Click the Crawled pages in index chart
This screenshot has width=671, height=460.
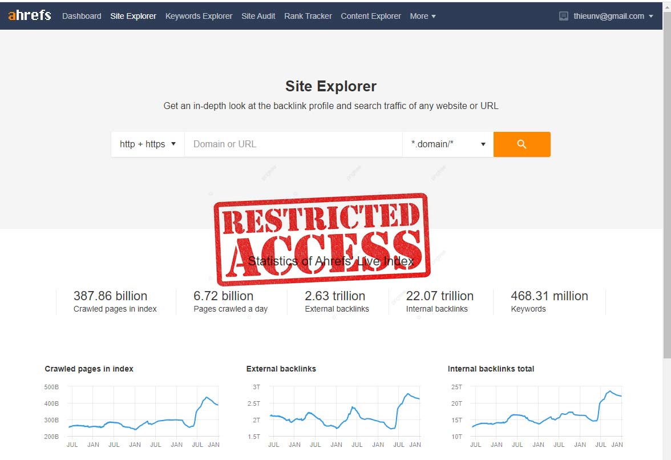pyautogui.click(x=132, y=415)
